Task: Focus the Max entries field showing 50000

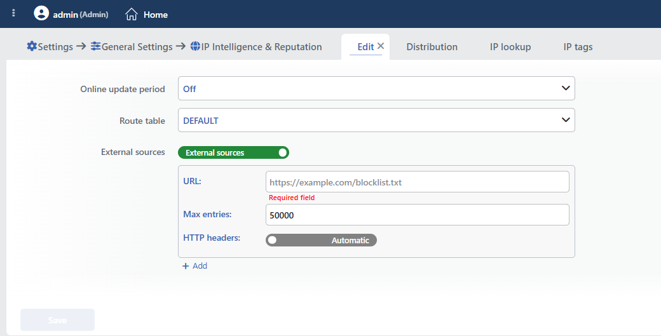Action: (x=418, y=215)
